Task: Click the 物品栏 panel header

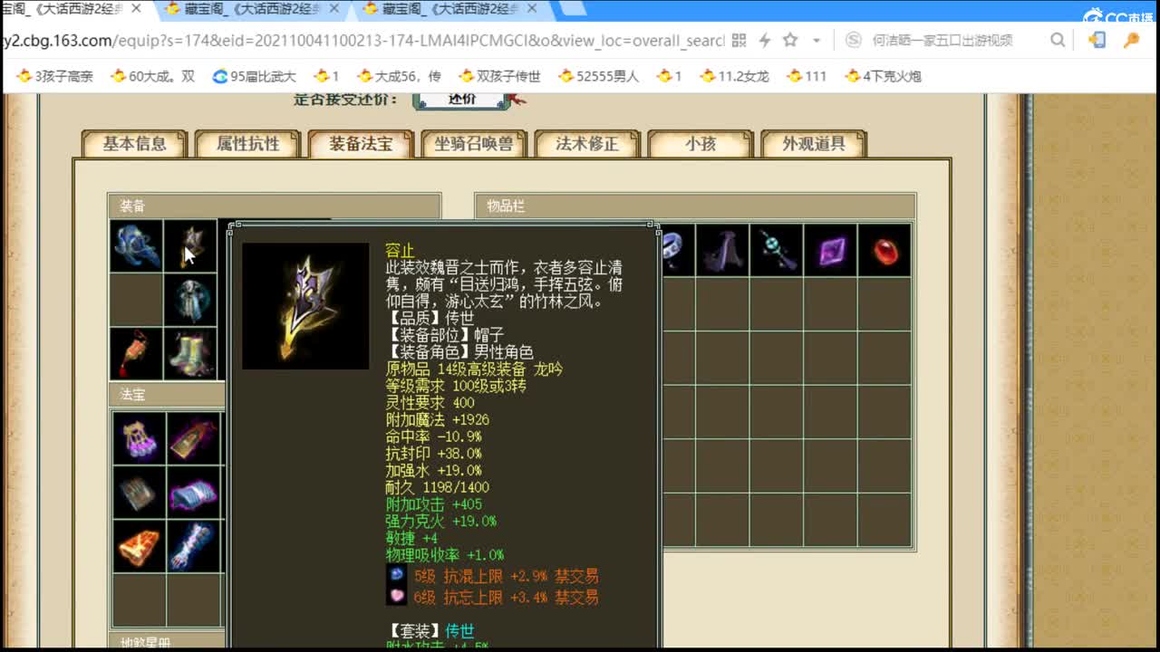Action: [x=695, y=206]
